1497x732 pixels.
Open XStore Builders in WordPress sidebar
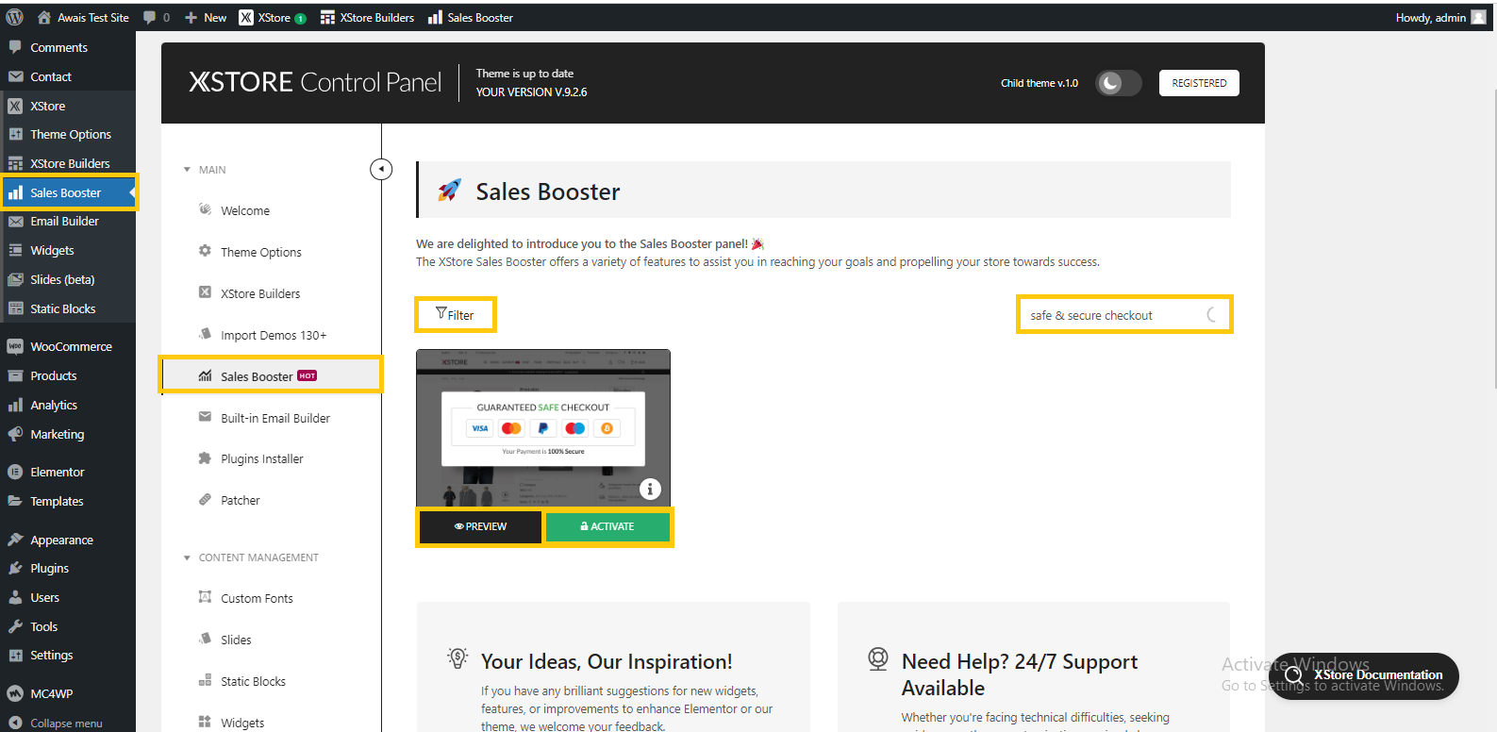coord(68,163)
